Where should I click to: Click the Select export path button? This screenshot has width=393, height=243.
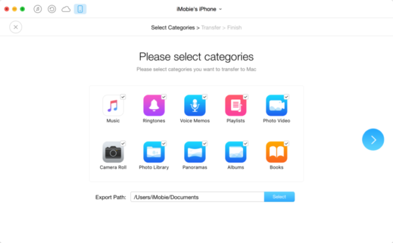click(x=279, y=197)
